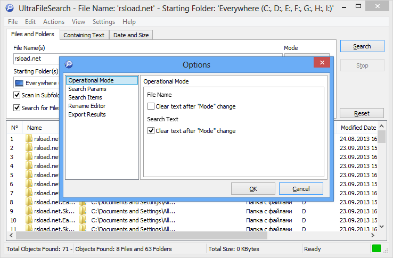The width and height of the screenshot is (393, 258).
Task: Select the Files and Folders tab
Action: click(x=32, y=34)
